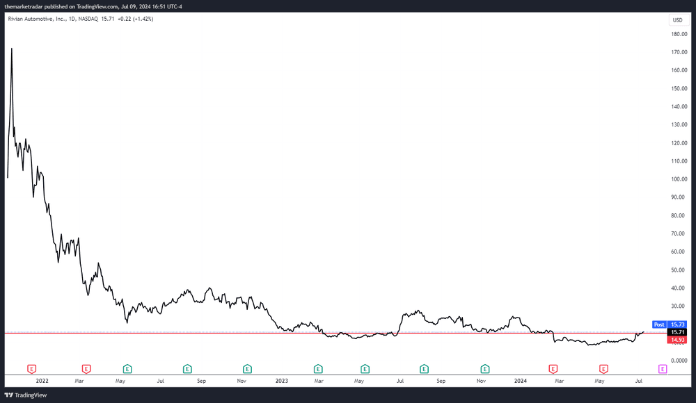Click the red earnings marker above Mar 2022

pyautogui.click(x=87, y=368)
